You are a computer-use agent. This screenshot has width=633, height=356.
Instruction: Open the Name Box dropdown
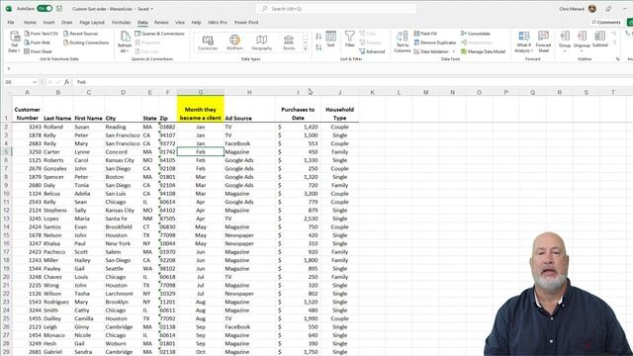[35, 82]
